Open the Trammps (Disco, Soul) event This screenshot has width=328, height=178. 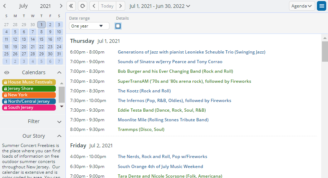coord(141,129)
